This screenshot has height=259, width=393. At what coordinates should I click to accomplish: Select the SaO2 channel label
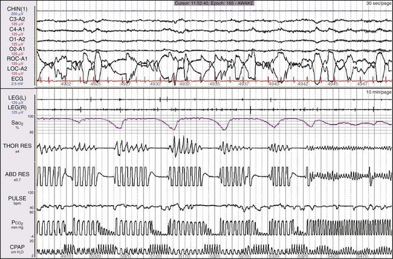click(x=10, y=123)
